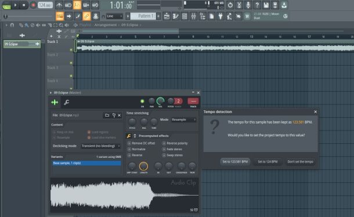
Task: Click the Stop button in transport
Action: [24, 5]
